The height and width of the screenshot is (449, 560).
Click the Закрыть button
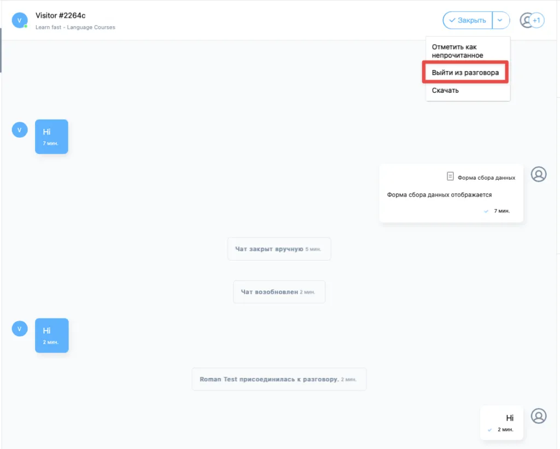(x=468, y=20)
